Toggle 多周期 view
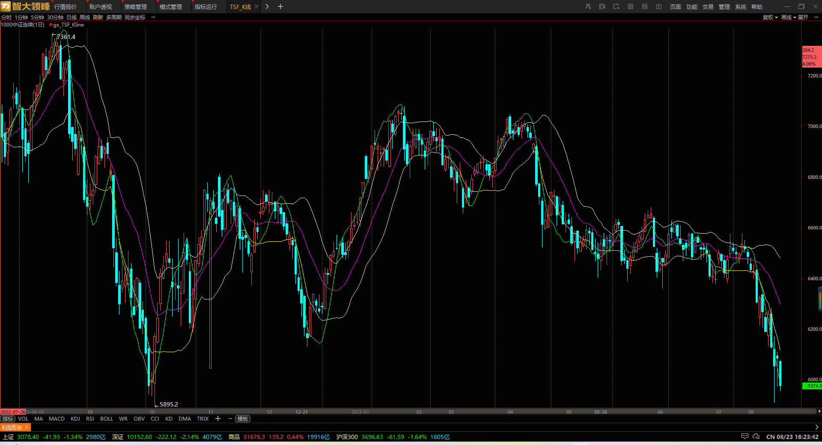 [x=114, y=18]
